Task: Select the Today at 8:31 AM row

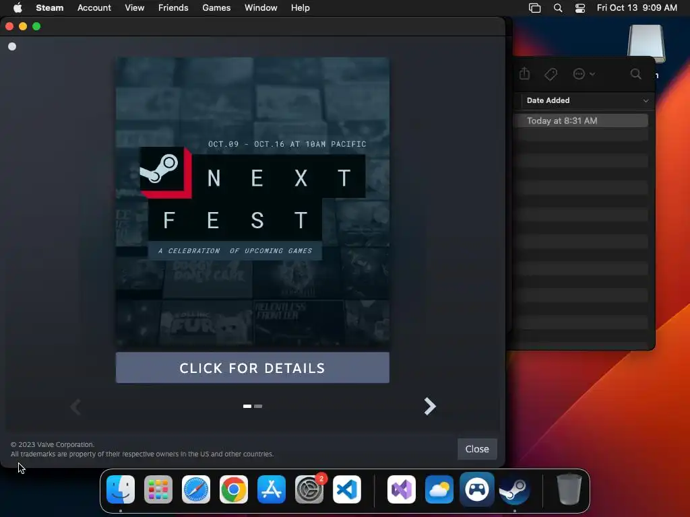Action: point(580,120)
